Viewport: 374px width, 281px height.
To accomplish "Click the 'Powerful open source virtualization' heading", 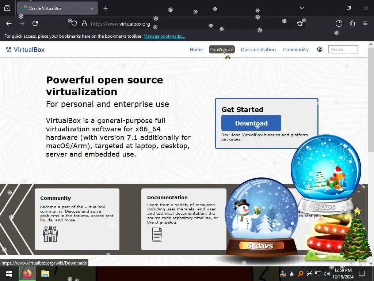I will (x=104, y=86).
